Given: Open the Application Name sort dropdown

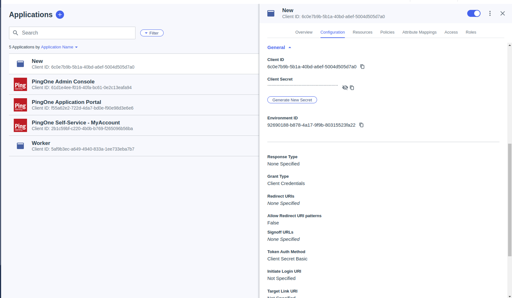Looking at the screenshot, I should click(59, 47).
